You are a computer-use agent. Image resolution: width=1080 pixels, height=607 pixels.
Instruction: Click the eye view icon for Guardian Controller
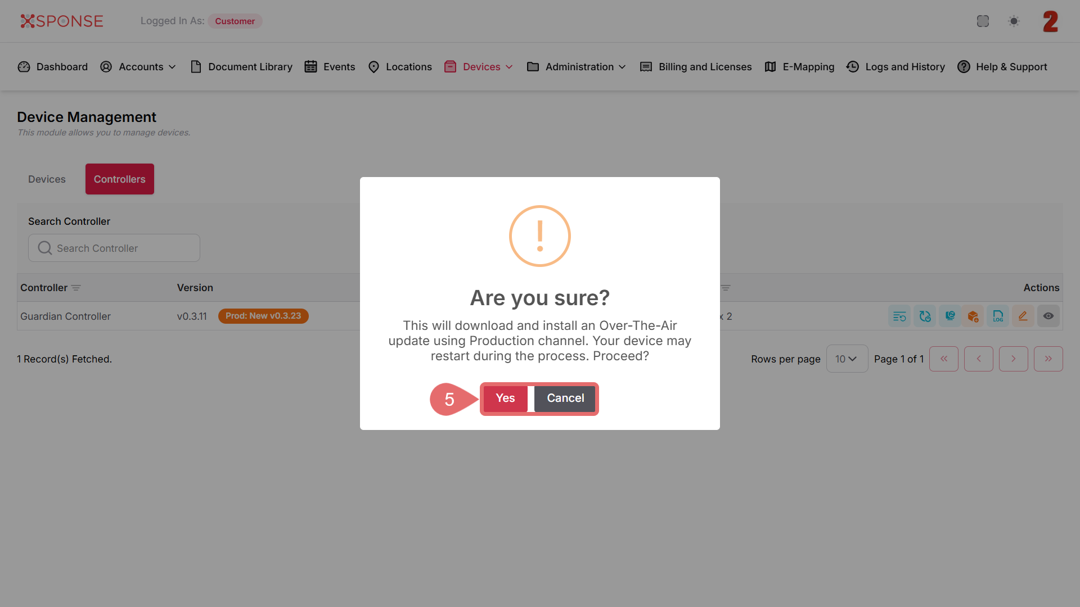tap(1048, 316)
